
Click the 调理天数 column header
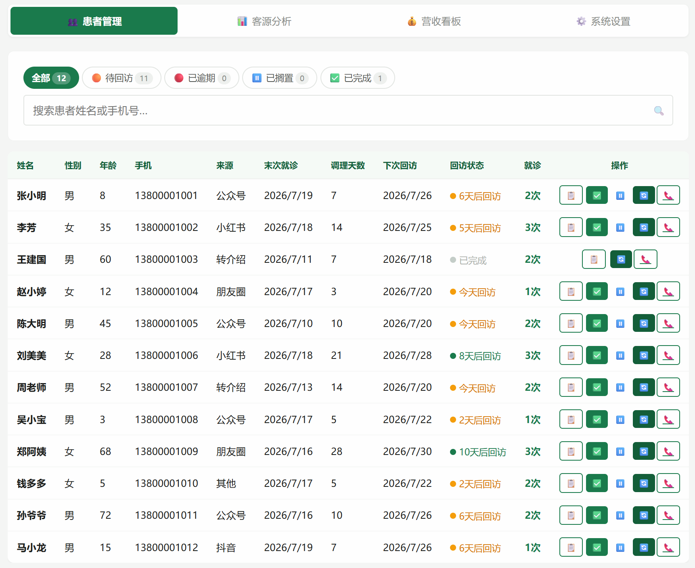tap(348, 166)
